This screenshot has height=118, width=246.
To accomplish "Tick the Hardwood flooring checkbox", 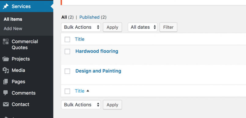I will coord(67,52).
